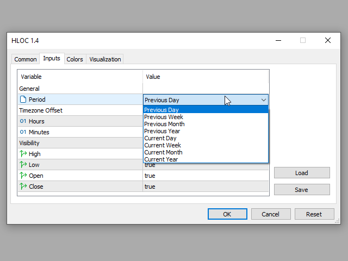Open the Inputs tab
Viewport: 348px width, 261px height.
(52, 58)
